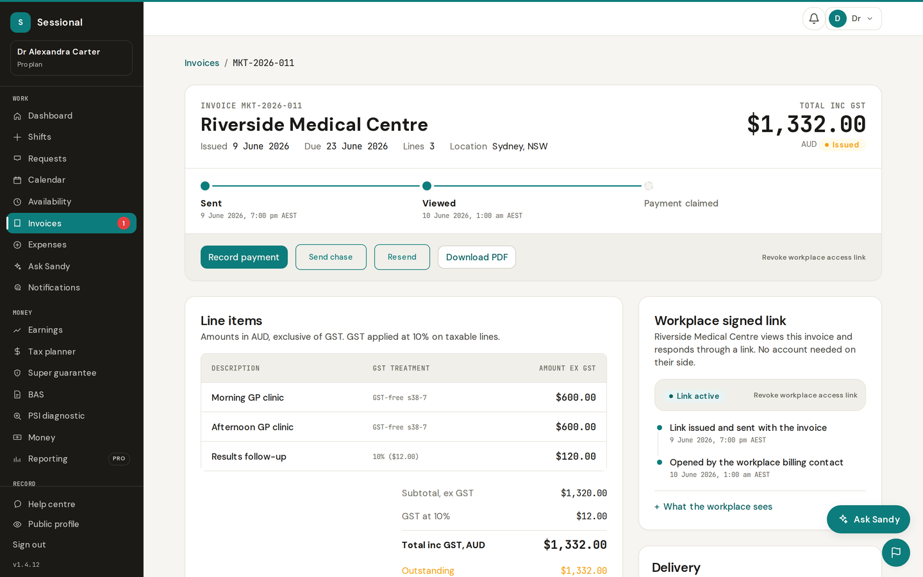This screenshot has height=577, width=923.
Task: Click the Availability clock icon
Action: [x=17, y=202]
